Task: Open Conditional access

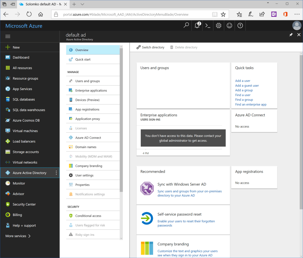Action: (x=93, y=216)
